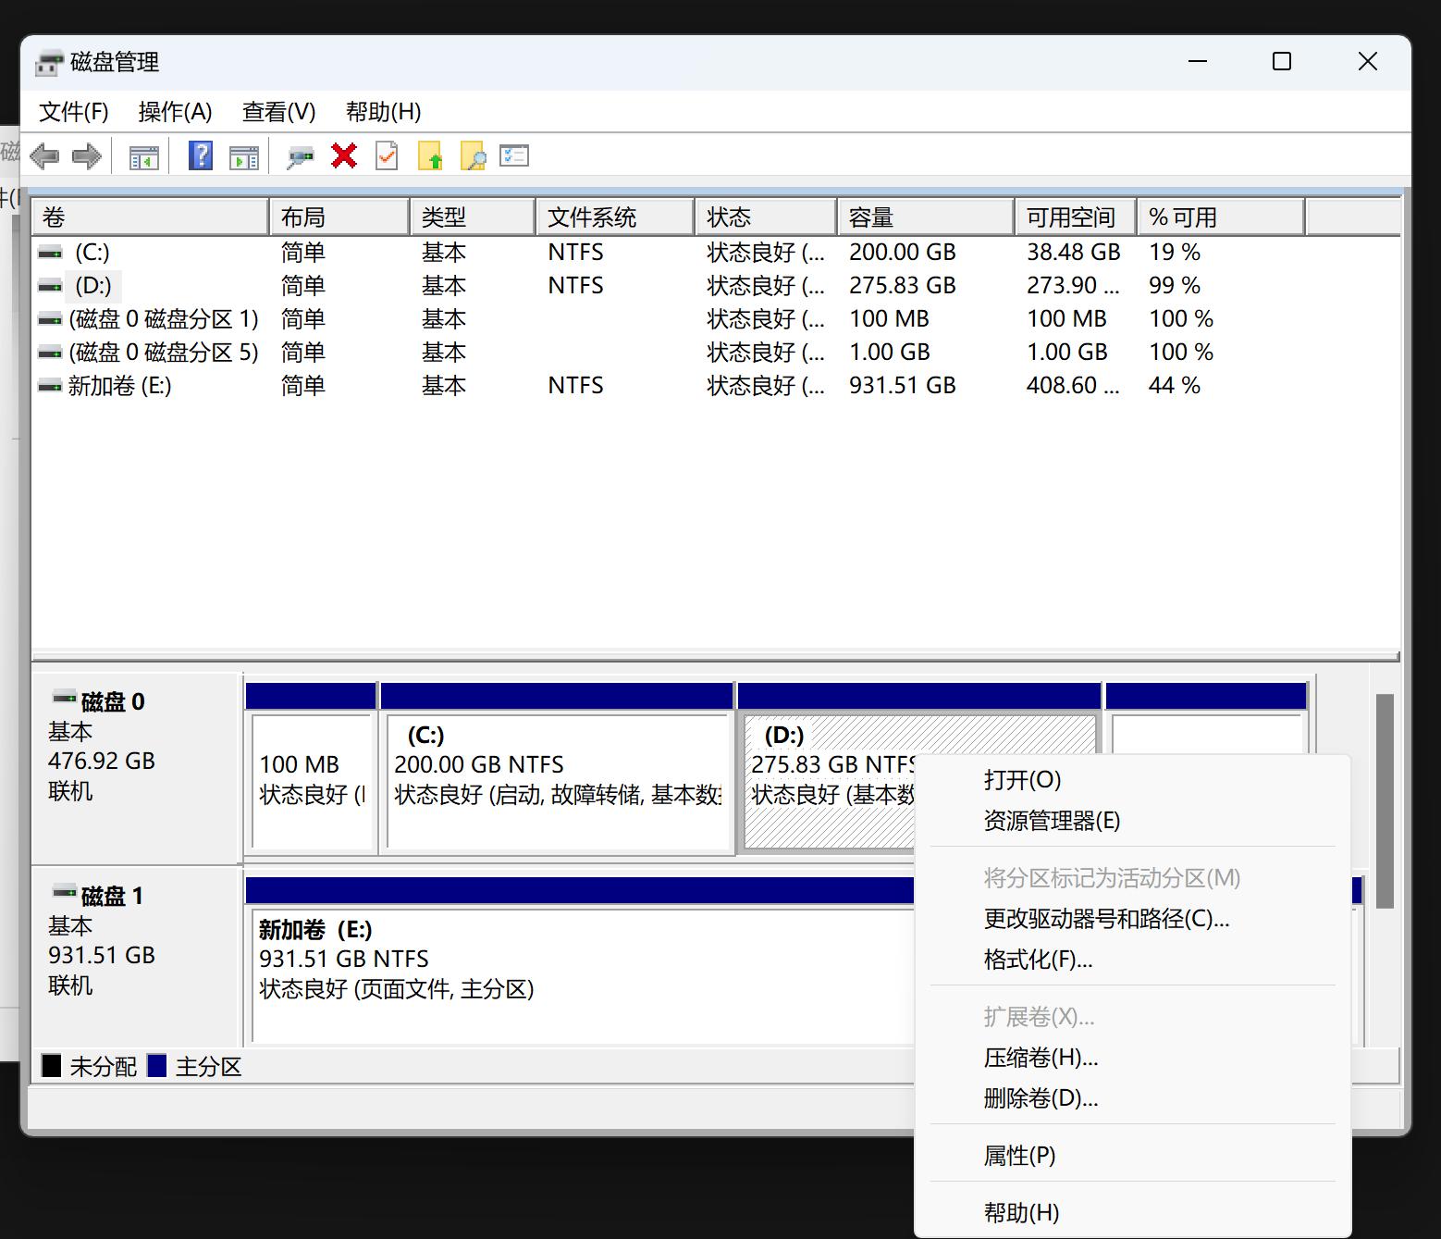Sort by the % 可用 column header

(x=1221, y=217)
